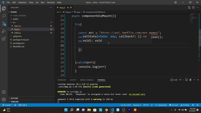Click the Go Live button
The width and height of the screenshot is (201, 113).
pyautogui.click(x=173, y=105)
